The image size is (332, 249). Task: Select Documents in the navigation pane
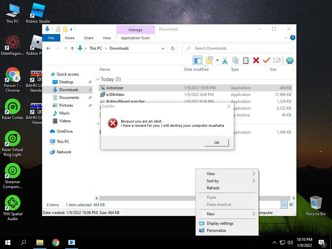tap(69, 98)
